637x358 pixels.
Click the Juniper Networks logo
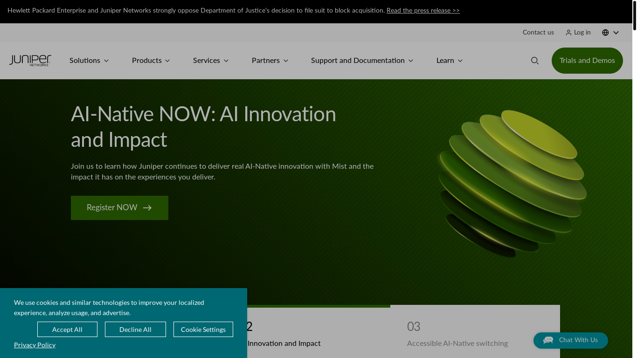pos(30,61)
